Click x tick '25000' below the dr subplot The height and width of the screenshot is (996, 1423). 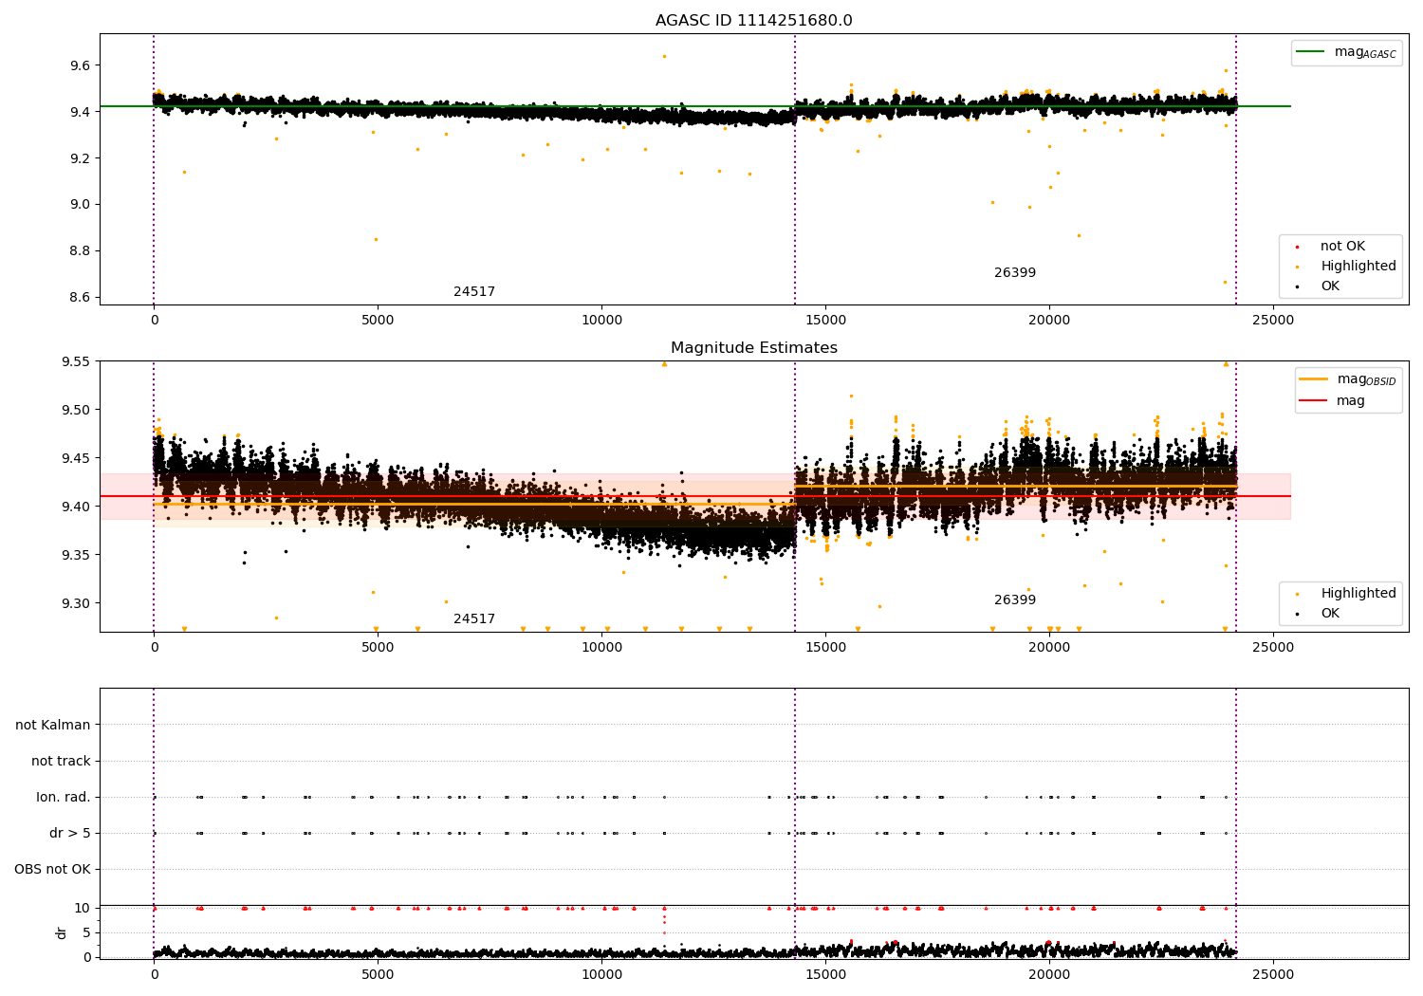point(1272,975)
